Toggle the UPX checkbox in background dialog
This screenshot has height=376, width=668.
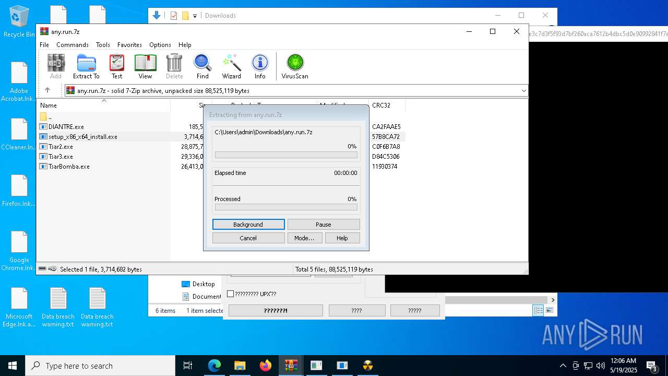(230, 294)
